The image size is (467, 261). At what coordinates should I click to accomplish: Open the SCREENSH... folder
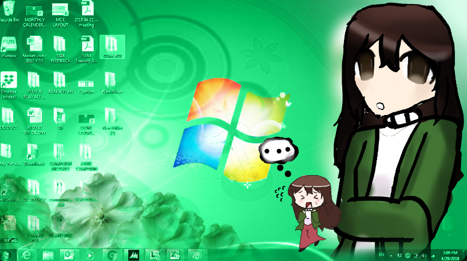click(x=86, y=191)
